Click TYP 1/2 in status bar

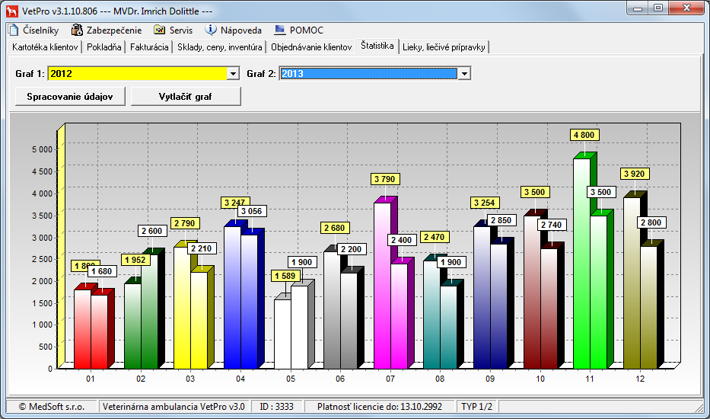tap(477, 407)
